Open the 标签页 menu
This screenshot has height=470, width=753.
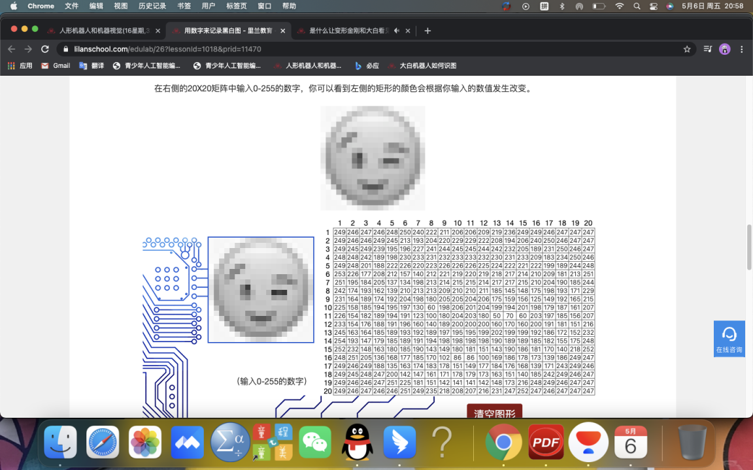(236, 7)
